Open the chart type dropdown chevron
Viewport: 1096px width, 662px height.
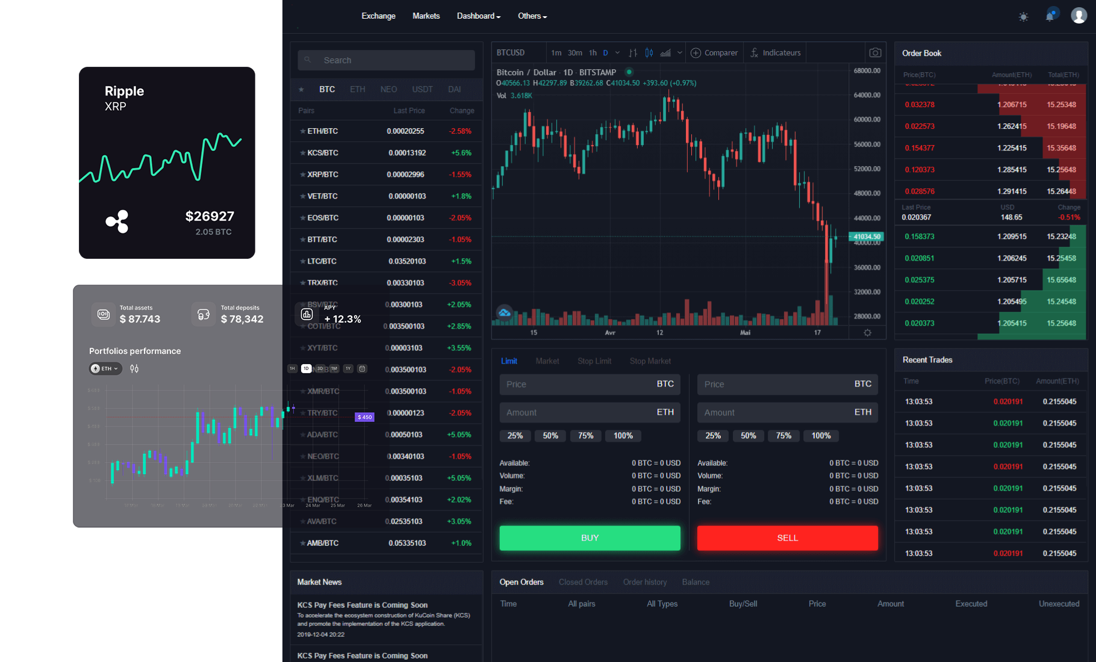coord(680,52)
